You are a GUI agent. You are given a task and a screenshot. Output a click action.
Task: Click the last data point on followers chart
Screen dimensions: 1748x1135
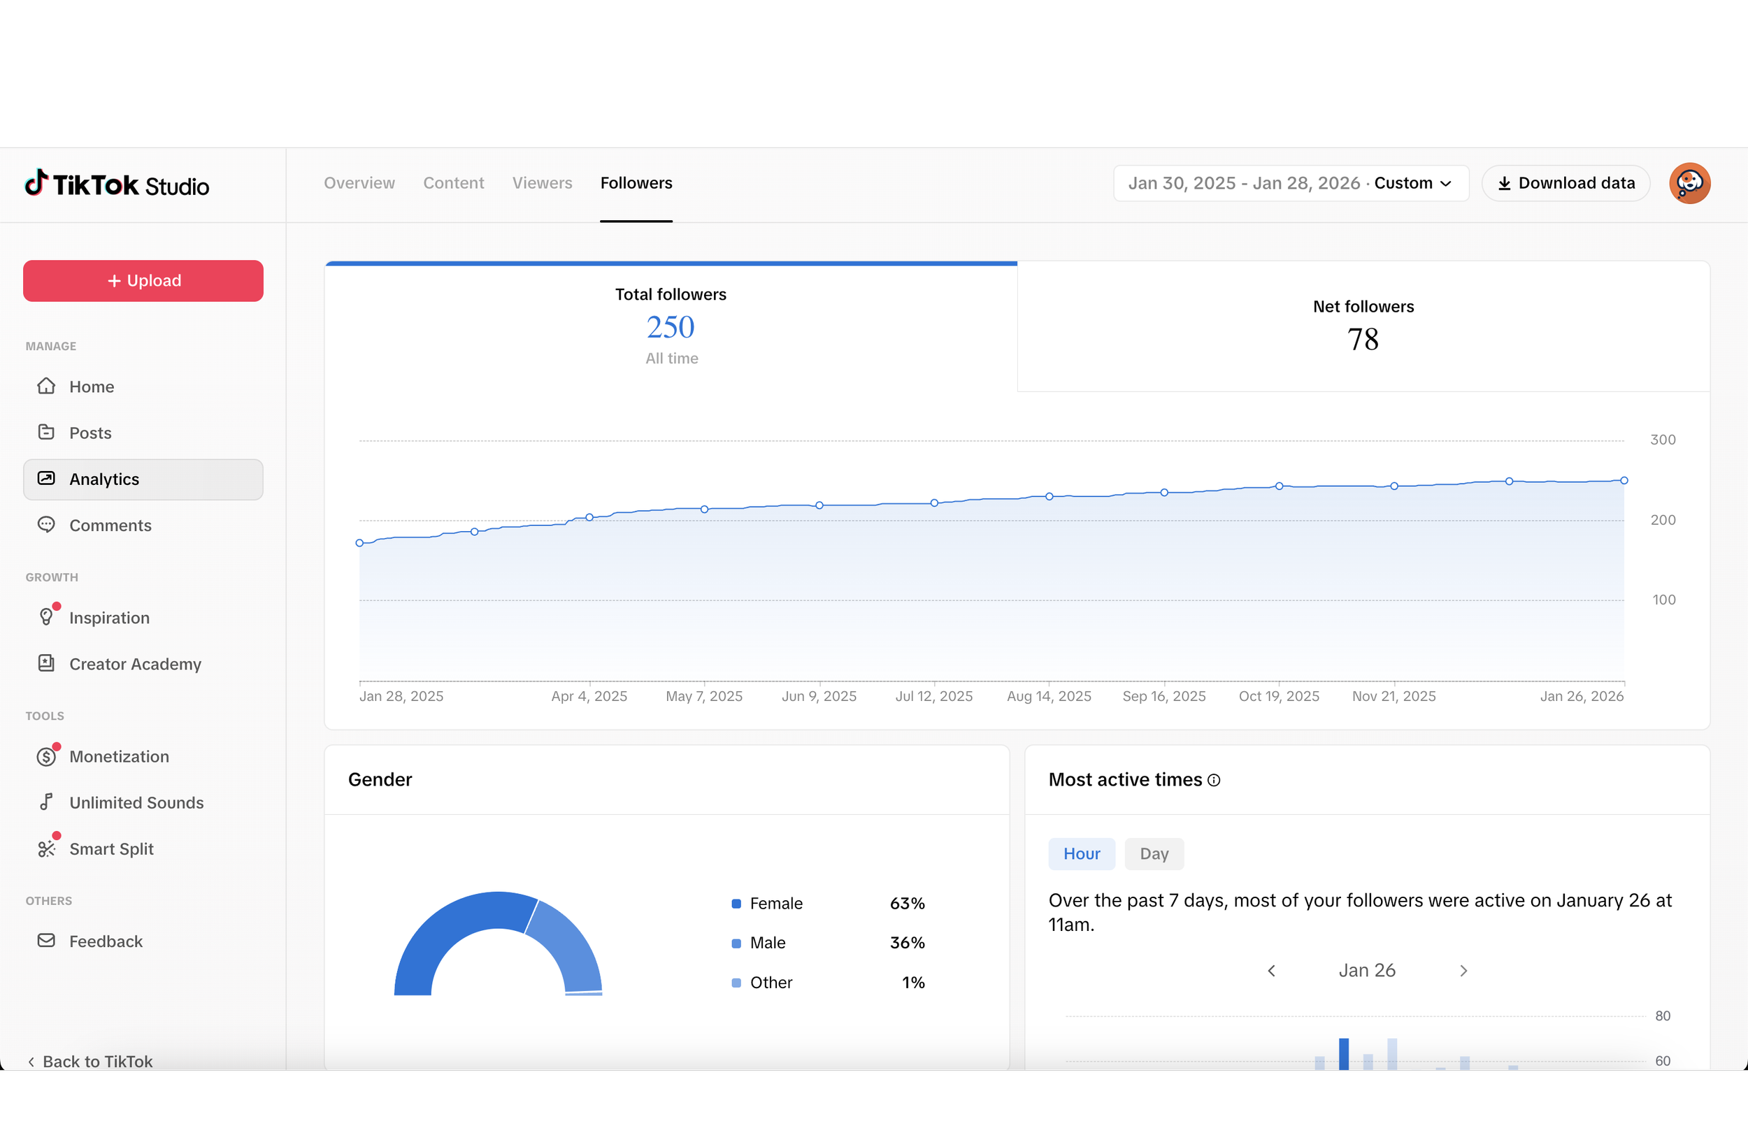coord(1624,480)
